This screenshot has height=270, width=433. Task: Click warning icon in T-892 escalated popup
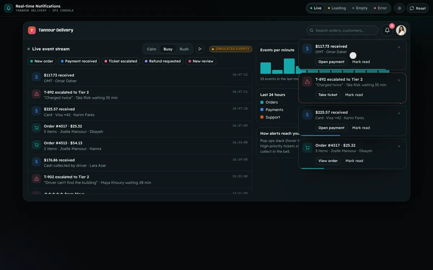pos(307,82)
